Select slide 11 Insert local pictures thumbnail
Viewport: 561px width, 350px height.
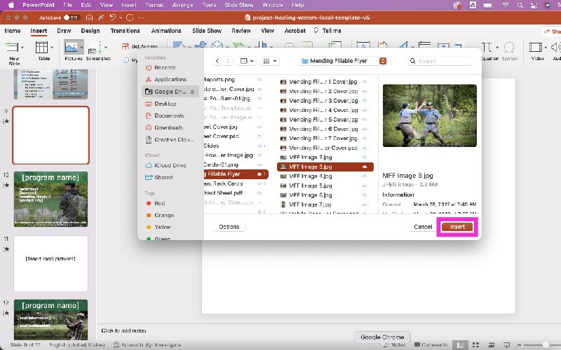[x=50, y=263]
